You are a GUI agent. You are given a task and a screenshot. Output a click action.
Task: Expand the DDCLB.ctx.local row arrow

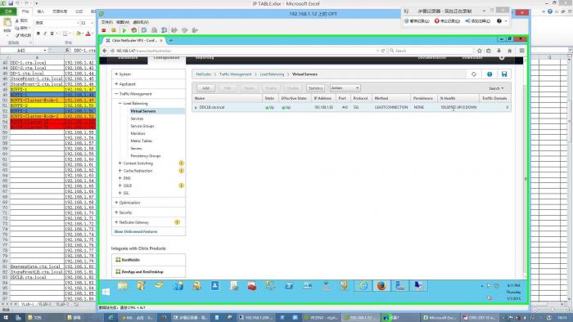(x=196, y=108)
